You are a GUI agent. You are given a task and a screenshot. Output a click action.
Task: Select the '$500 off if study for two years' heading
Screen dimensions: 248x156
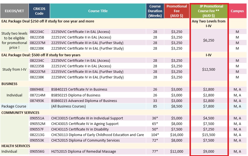point(41,55)
